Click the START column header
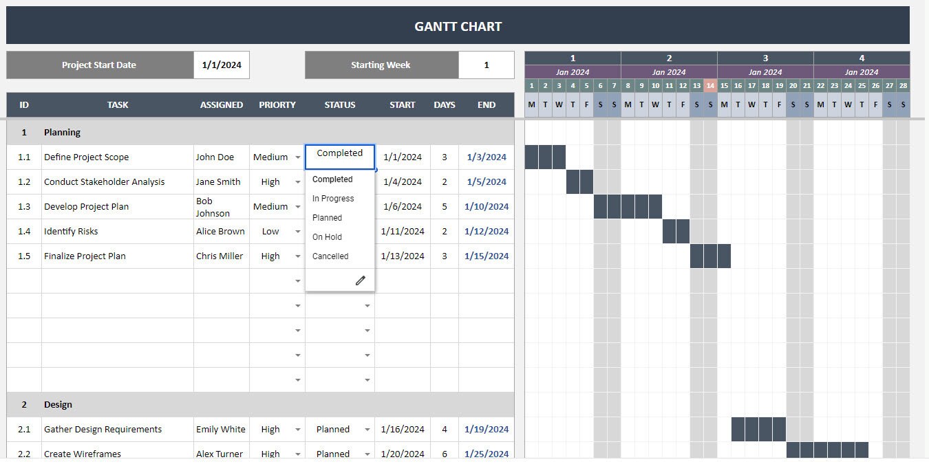 tap(403, 105)
